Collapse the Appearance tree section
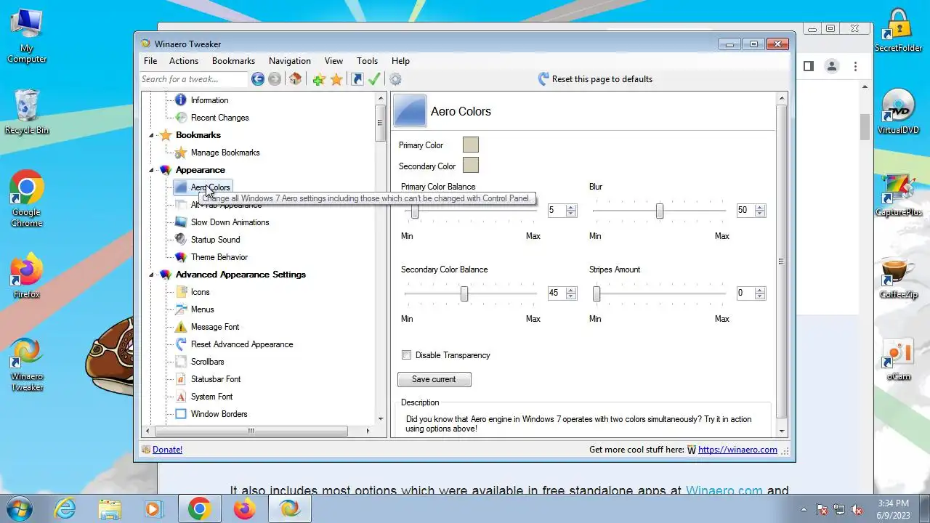Viewport: 930px width, 523px height. click(152, 170)
